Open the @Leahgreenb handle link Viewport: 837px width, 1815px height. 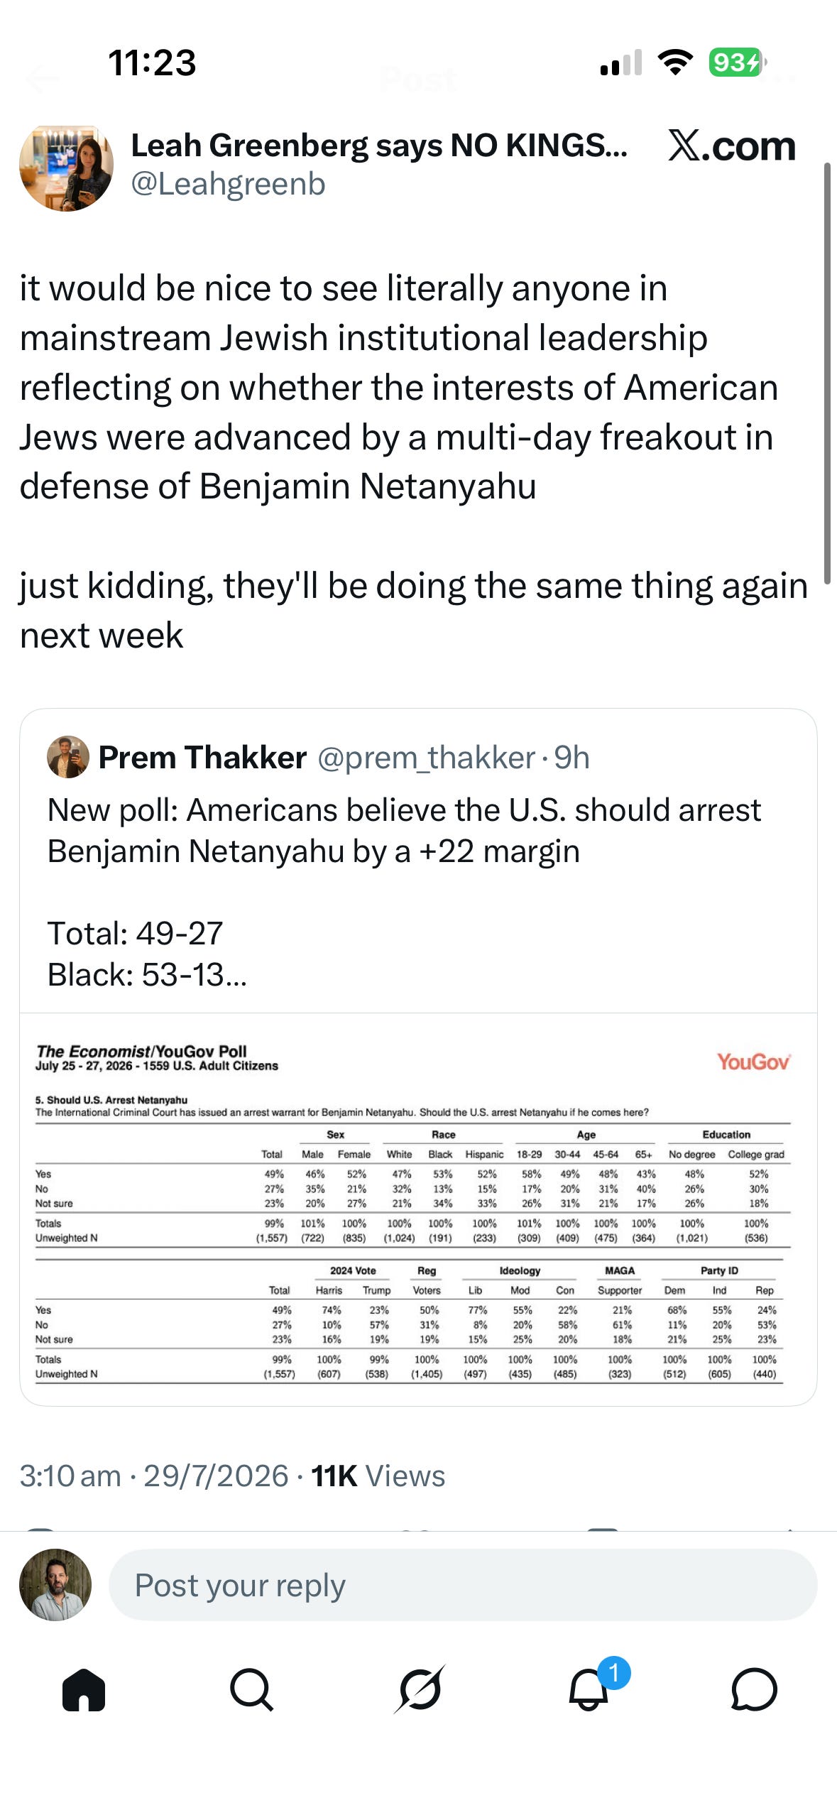point(228,184)
